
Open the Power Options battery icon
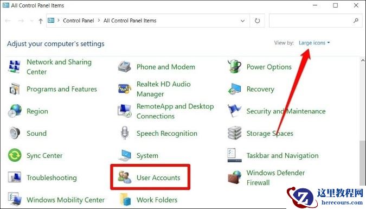(x=234, y=66)
